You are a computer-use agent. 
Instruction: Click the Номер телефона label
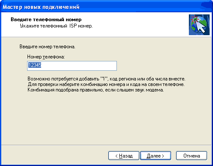(46, 57)
